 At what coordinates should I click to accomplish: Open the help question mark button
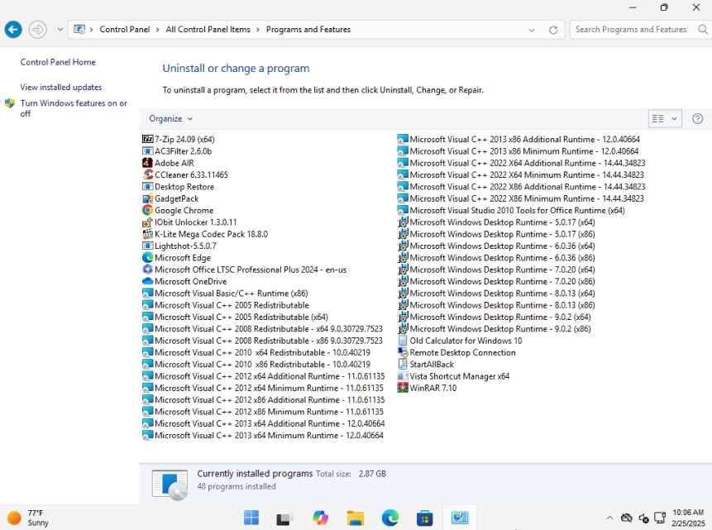[697, 119]
